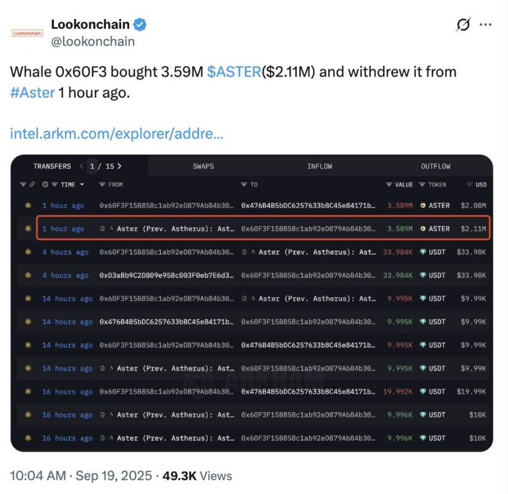The width and height of the screenshot is (508, 494).
Task: Click the filter icon on the TO column
Action: (244, 185)
